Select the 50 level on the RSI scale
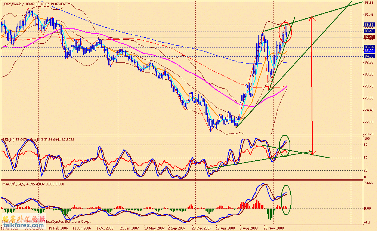Image resolution: width=377 pixels, height=231 pixels. (366, 158)
